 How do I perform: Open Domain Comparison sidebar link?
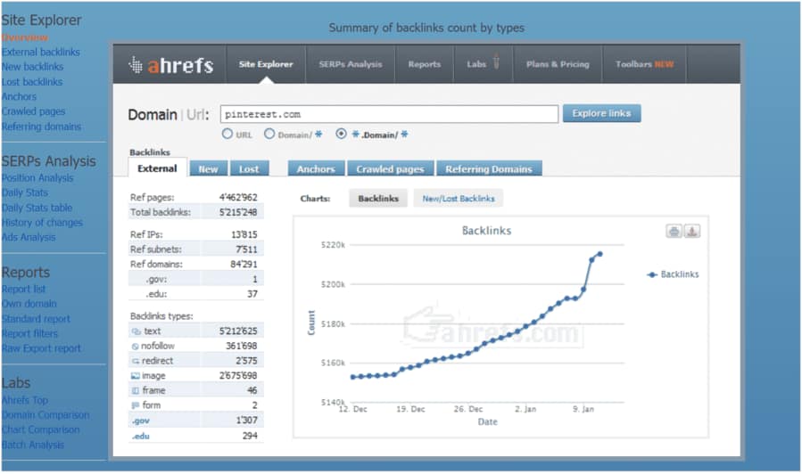[45, 415]
